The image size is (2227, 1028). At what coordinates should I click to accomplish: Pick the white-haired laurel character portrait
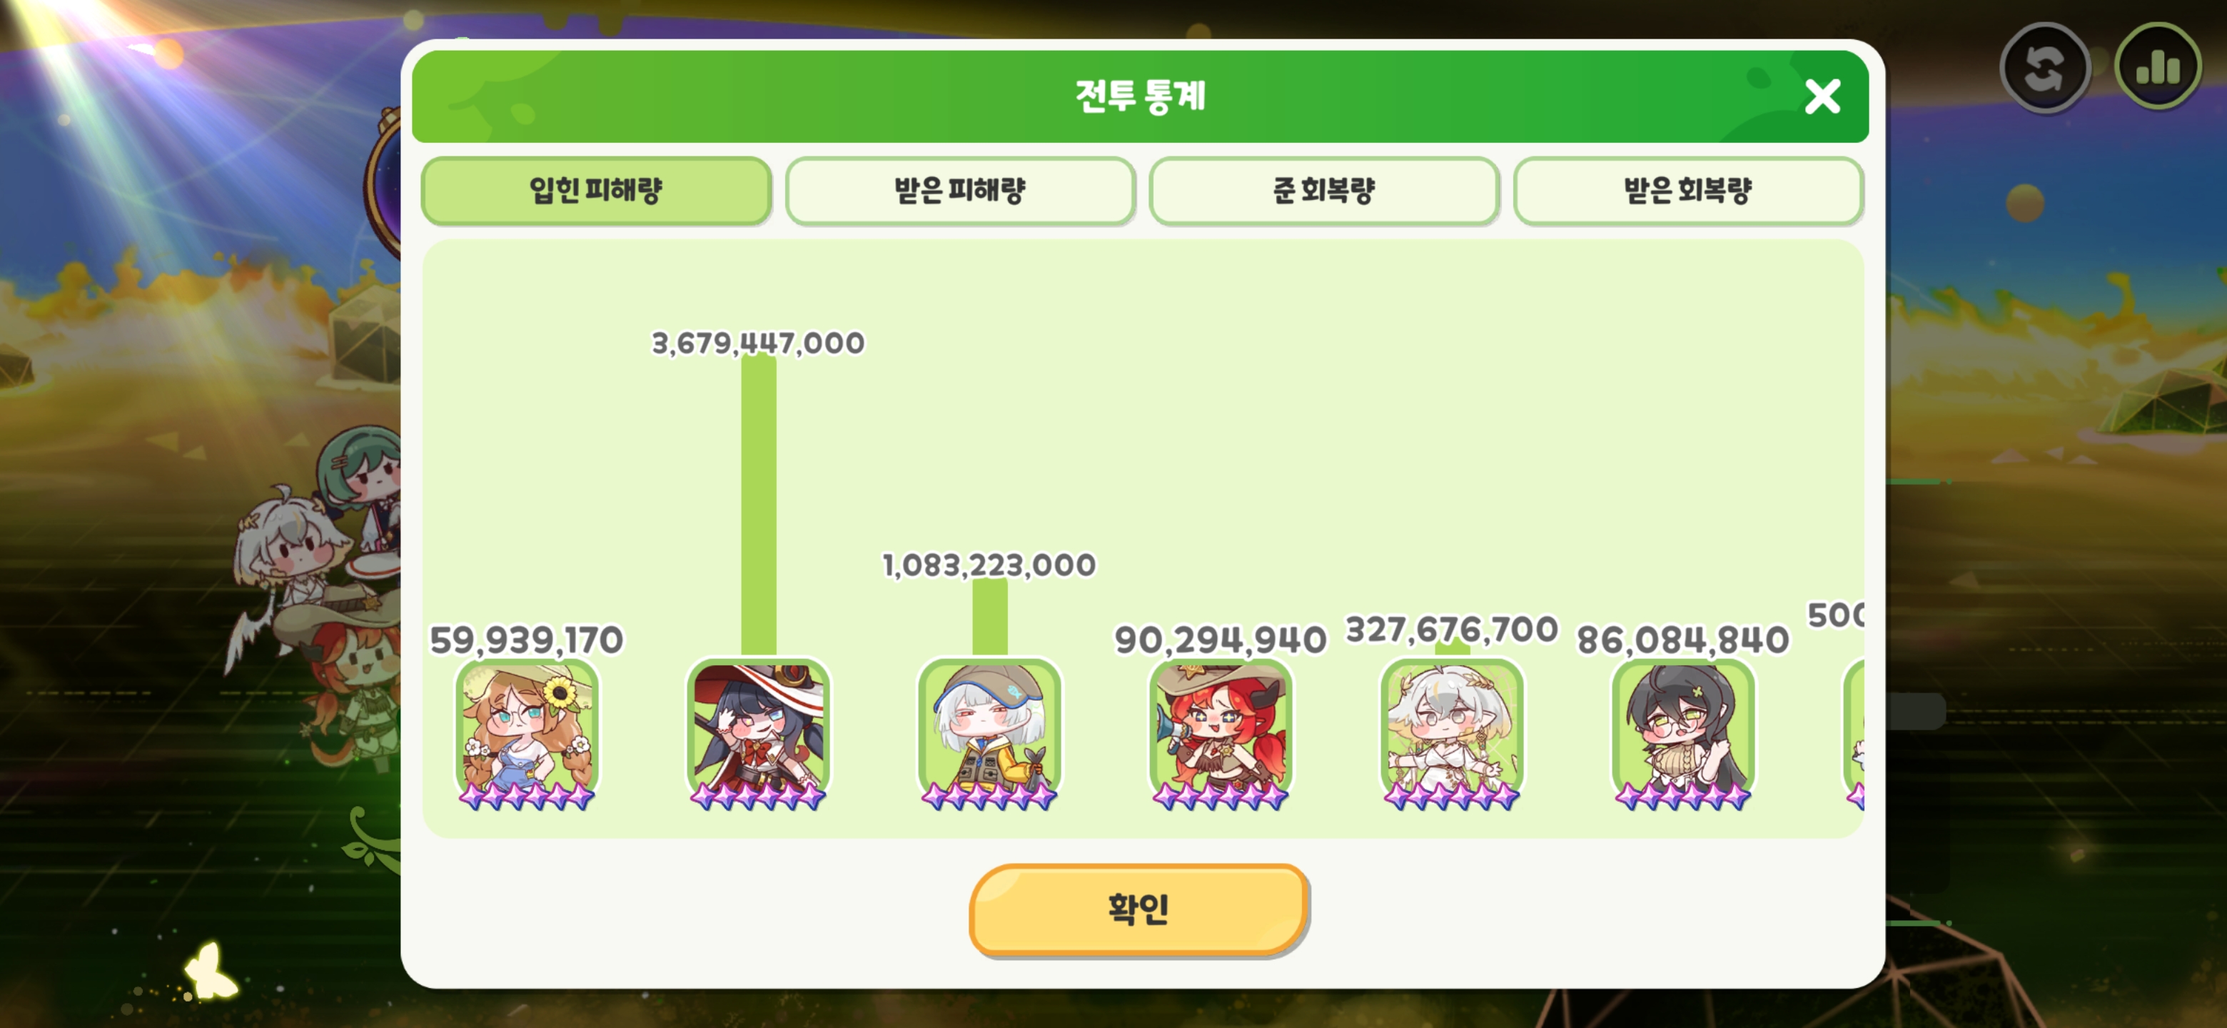tap(1452, 734)
